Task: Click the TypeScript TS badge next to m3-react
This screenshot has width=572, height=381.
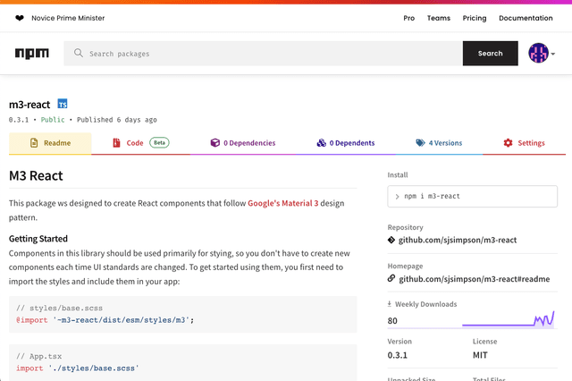Action: click(63, 104)
